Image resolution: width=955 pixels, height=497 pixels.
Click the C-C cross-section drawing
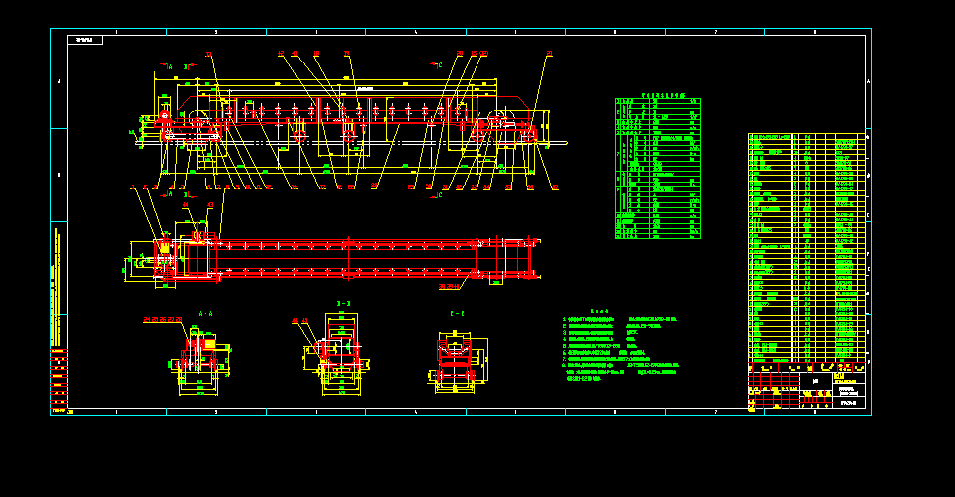[458, 362]
